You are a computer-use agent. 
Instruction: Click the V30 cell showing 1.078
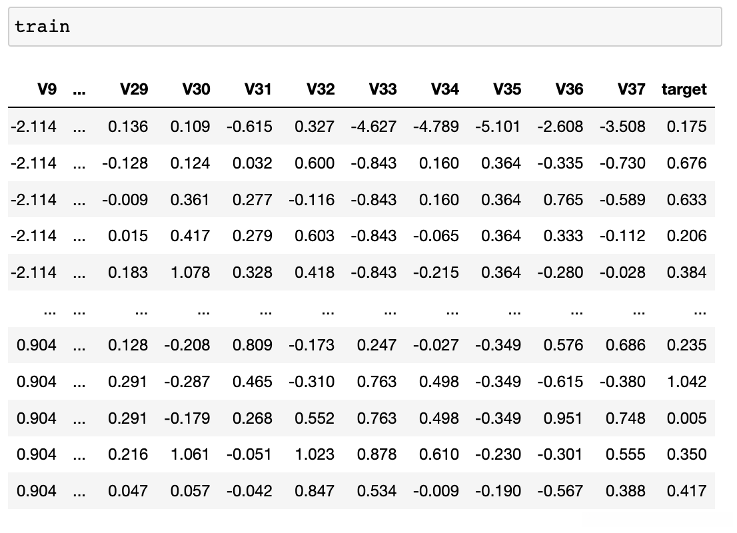click(191, 272)
